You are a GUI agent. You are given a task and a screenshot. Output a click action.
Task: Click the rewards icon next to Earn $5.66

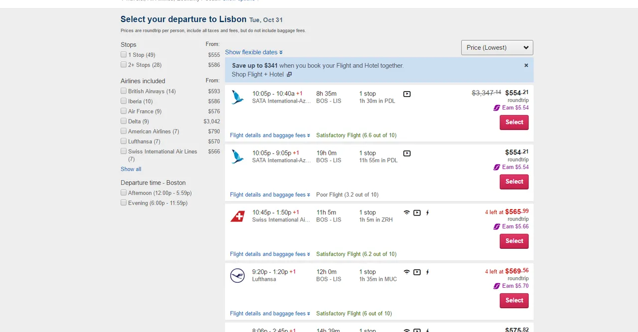coord(496,226)
